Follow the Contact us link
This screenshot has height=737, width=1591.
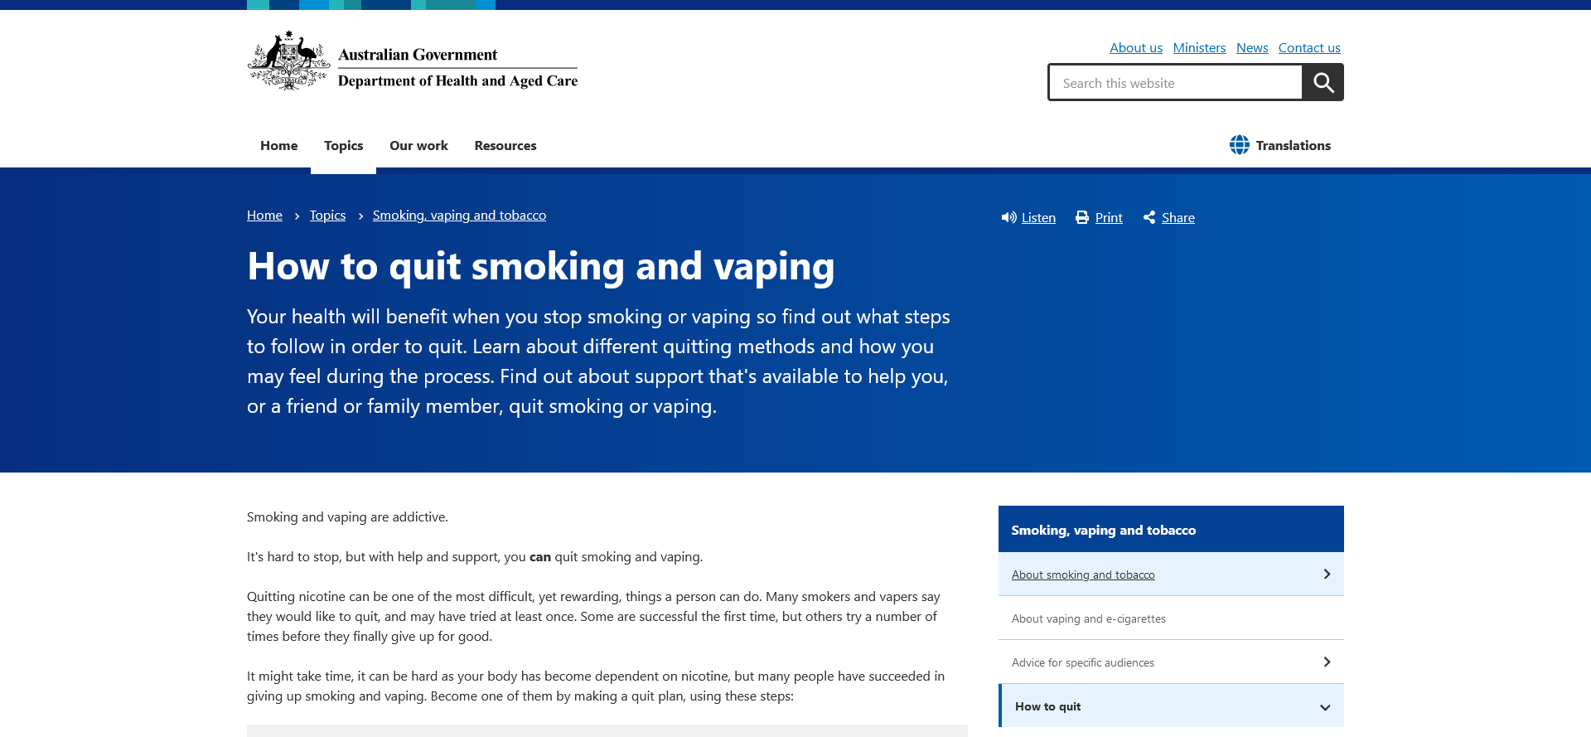pos(1308,48)
